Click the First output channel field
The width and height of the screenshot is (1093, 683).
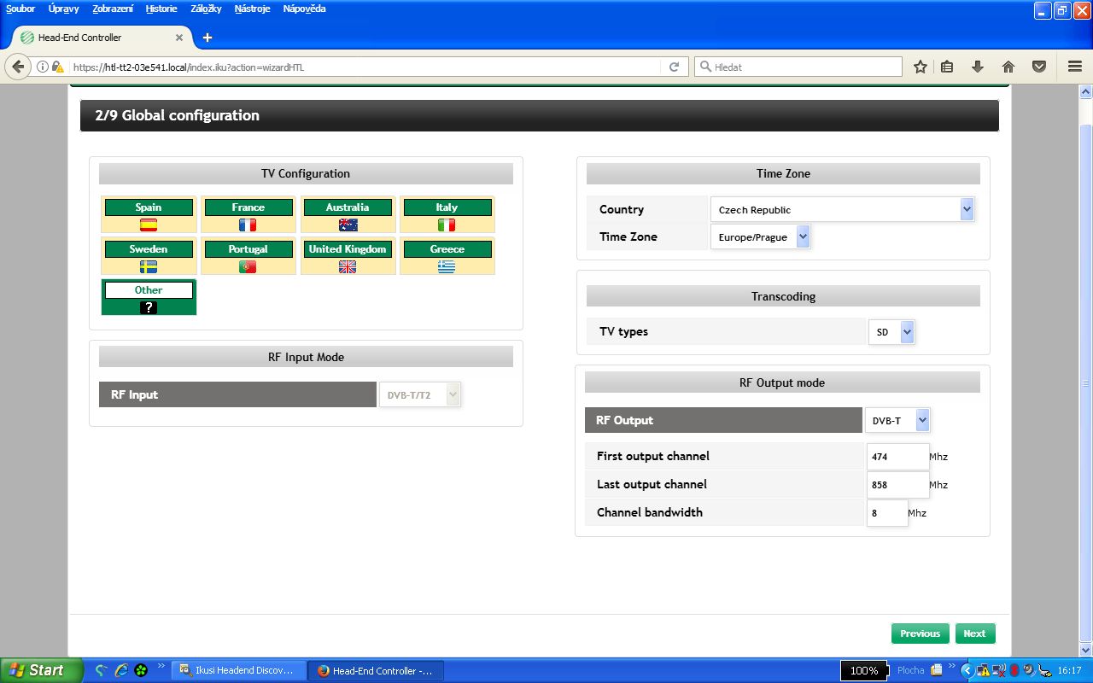coord(897,457)
